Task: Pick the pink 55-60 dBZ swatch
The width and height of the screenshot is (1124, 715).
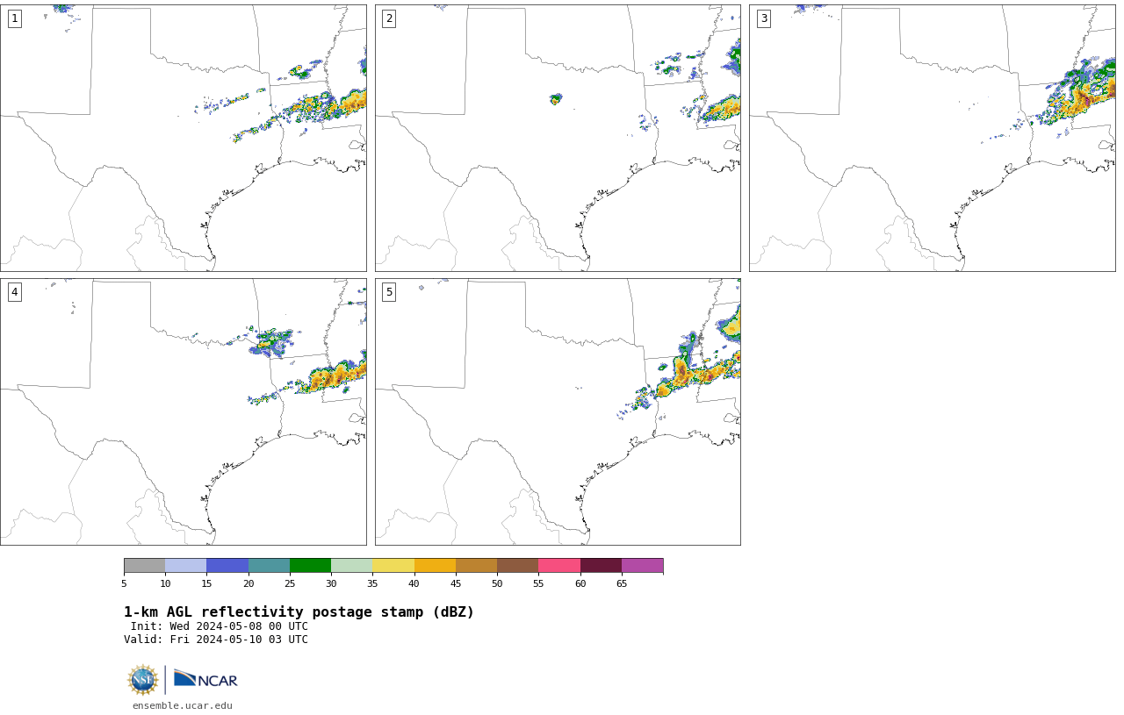Action: [x=559, y=565]
